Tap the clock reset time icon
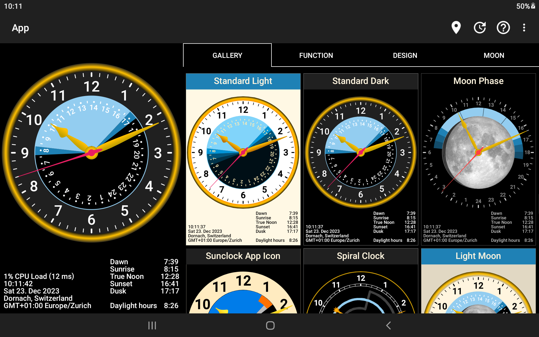The height and width of the screenshot is (337, 539). coord(480,28)
